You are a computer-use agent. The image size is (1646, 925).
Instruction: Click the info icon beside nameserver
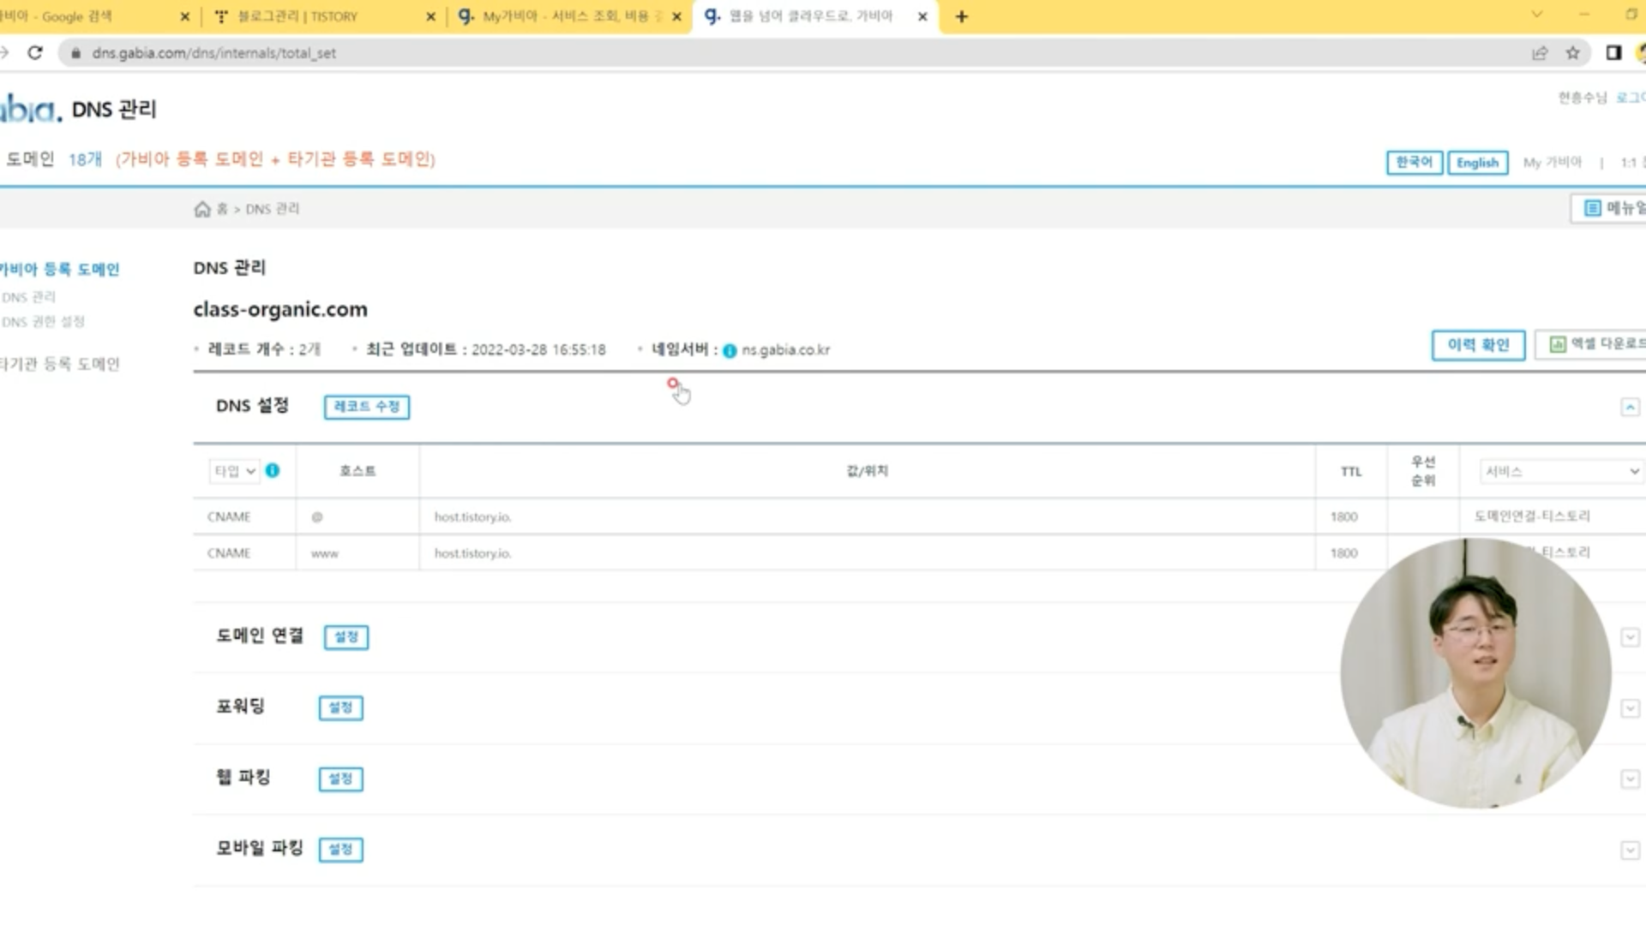[730, 350]
